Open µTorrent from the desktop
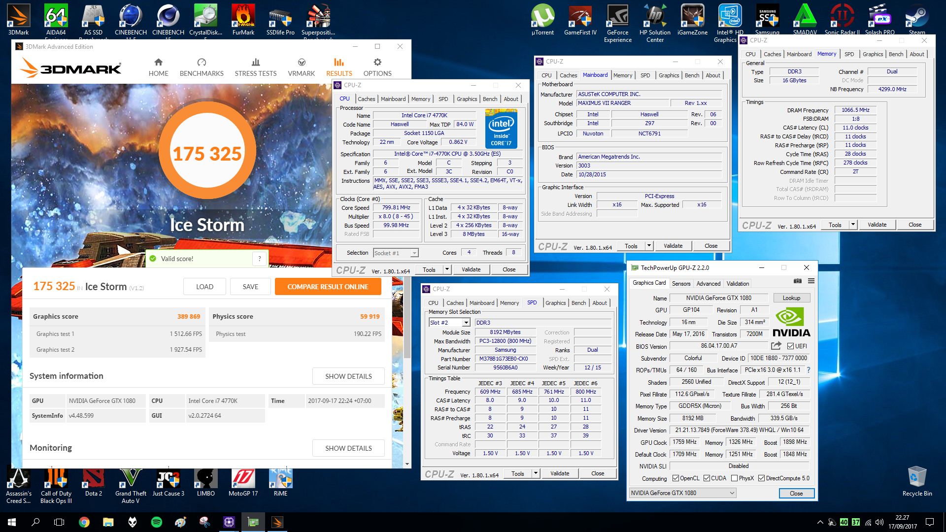This screenshot has height=532, width=946. 542,20
